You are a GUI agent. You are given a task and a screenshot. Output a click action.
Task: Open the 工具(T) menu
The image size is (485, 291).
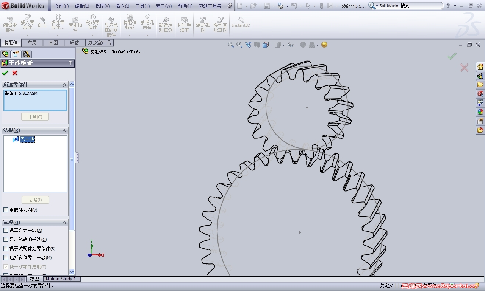pyautogui.click(x=142, y=6)
